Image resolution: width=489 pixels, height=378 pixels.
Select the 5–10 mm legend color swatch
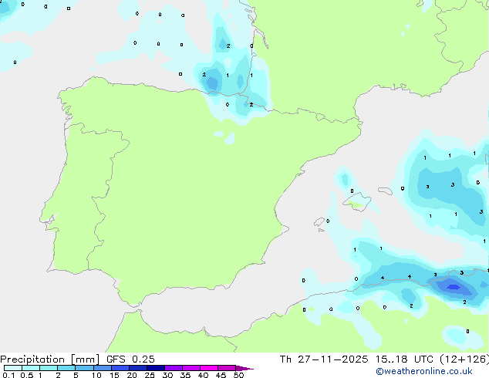coord(84,368)
